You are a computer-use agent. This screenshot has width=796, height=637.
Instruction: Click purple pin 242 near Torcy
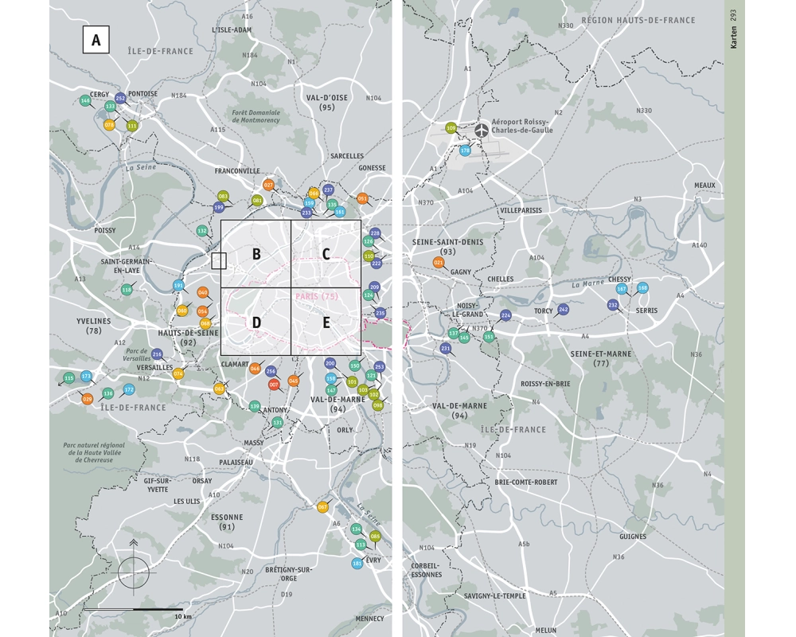(x=564, y=309)
